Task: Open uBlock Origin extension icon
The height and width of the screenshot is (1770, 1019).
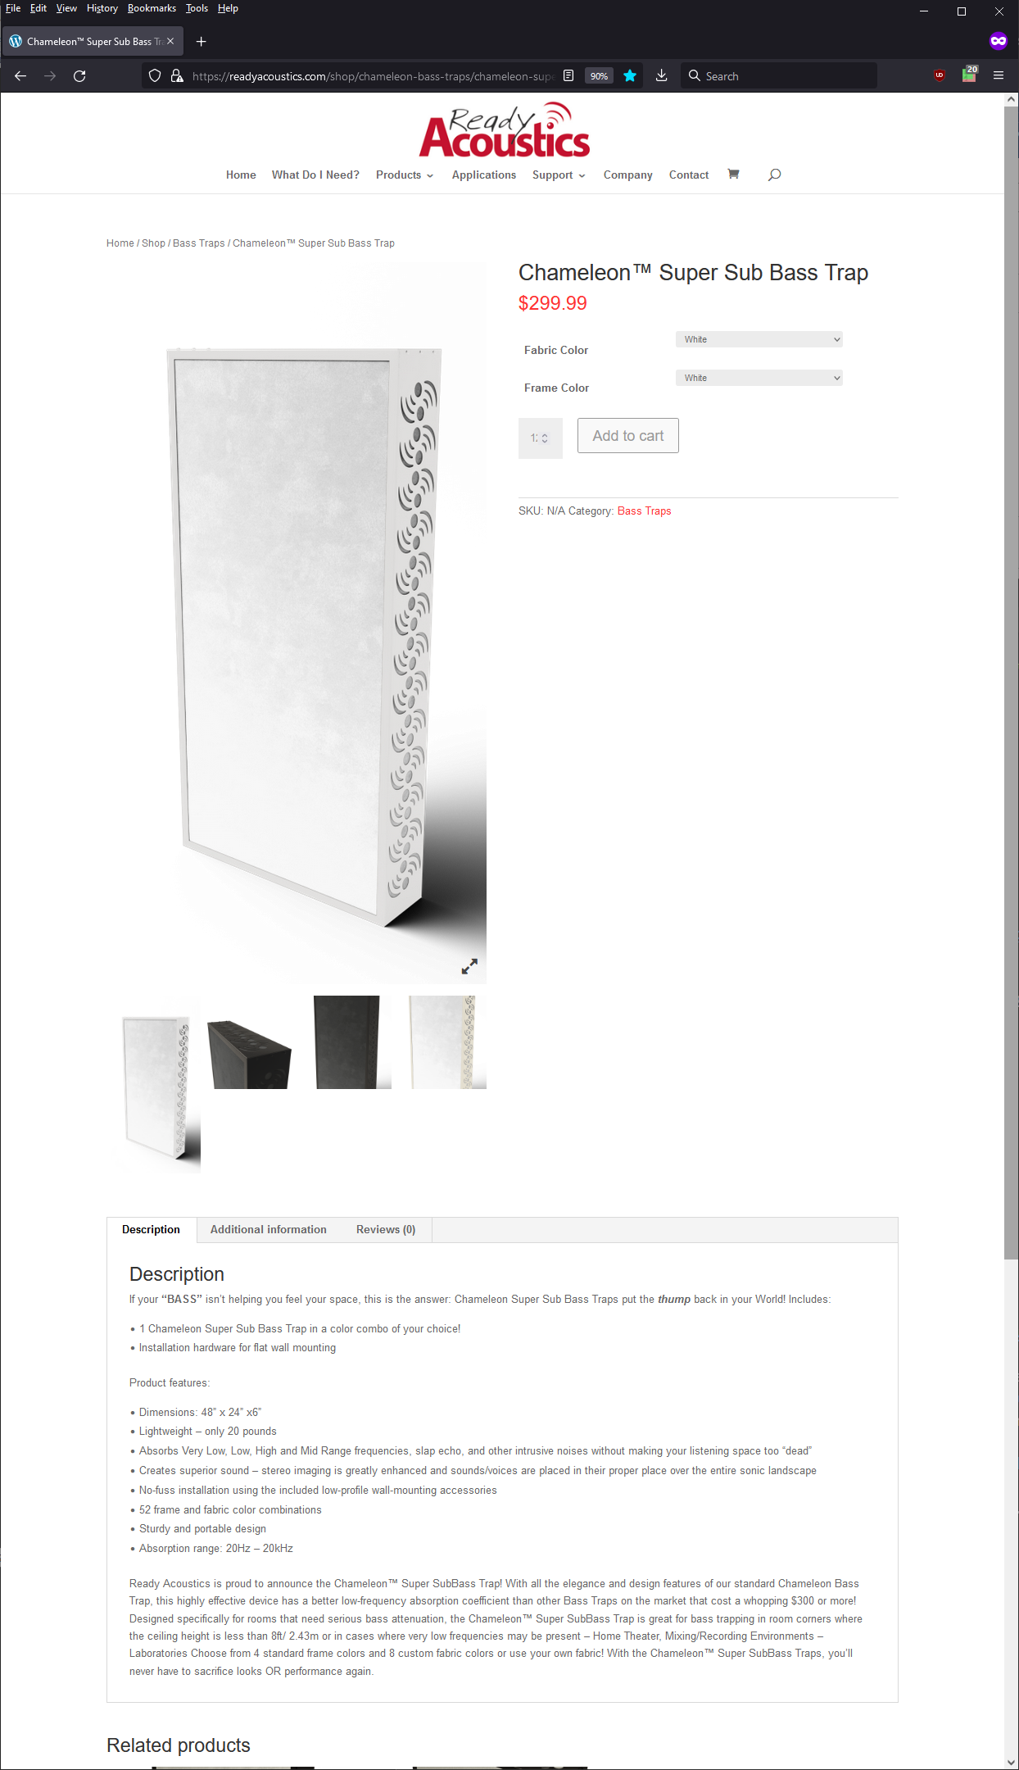Action: click(x=940, y=75)
